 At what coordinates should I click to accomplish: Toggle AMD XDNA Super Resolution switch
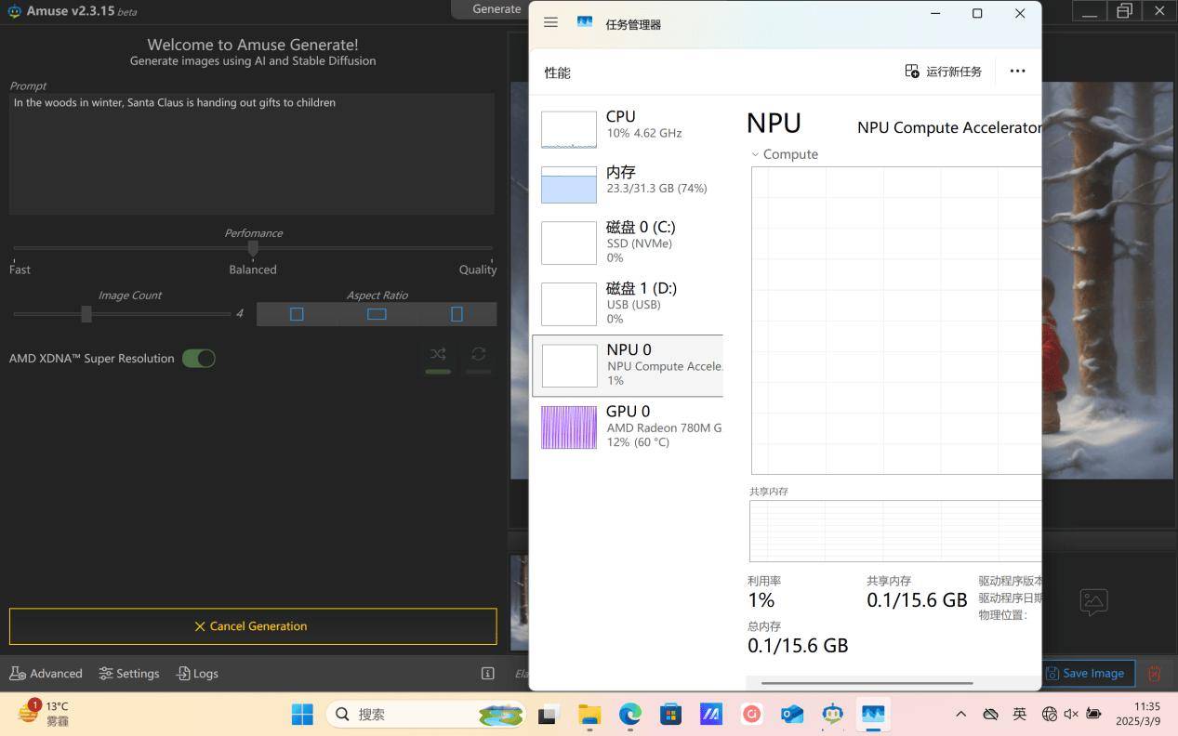click(x=198, y=359)
